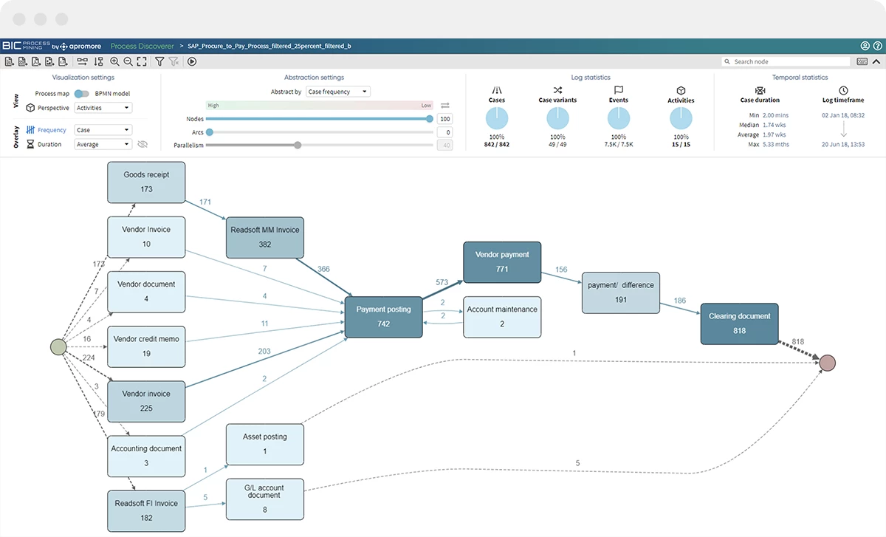Screen dimensions: 886x537
Task: Click the Cases pie chart
Action: coord(497,118)
